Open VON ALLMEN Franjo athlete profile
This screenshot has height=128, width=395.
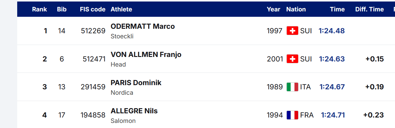[146, 55]
